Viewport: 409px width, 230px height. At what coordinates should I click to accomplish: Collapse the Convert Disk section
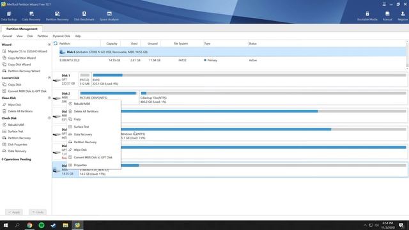click(49, 78)
